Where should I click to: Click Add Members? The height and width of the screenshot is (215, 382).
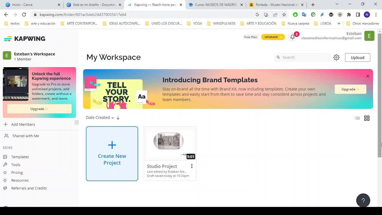pos(23,124)
